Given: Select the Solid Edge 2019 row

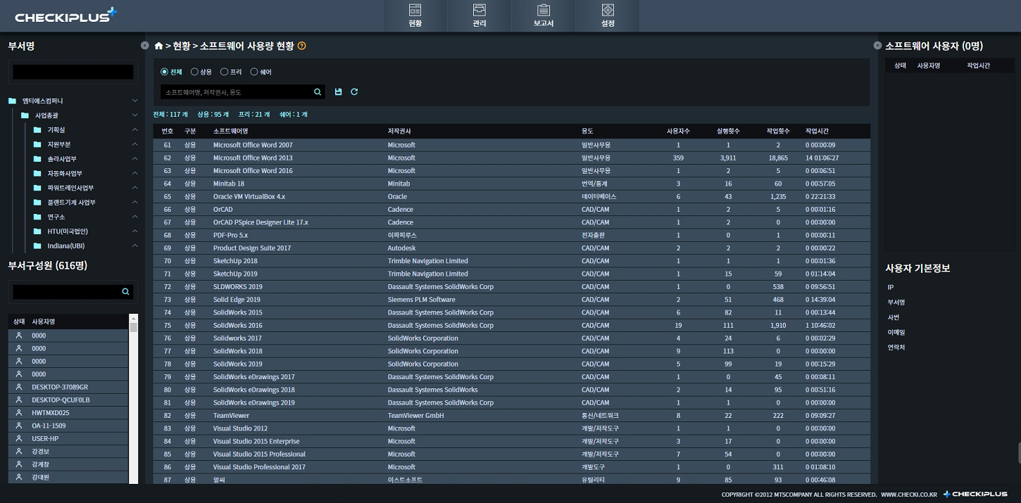Looking at the screenshot, I should [512, 300].
